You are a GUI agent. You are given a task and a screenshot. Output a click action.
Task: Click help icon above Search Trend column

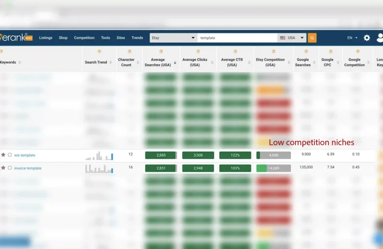click(99, 52)
